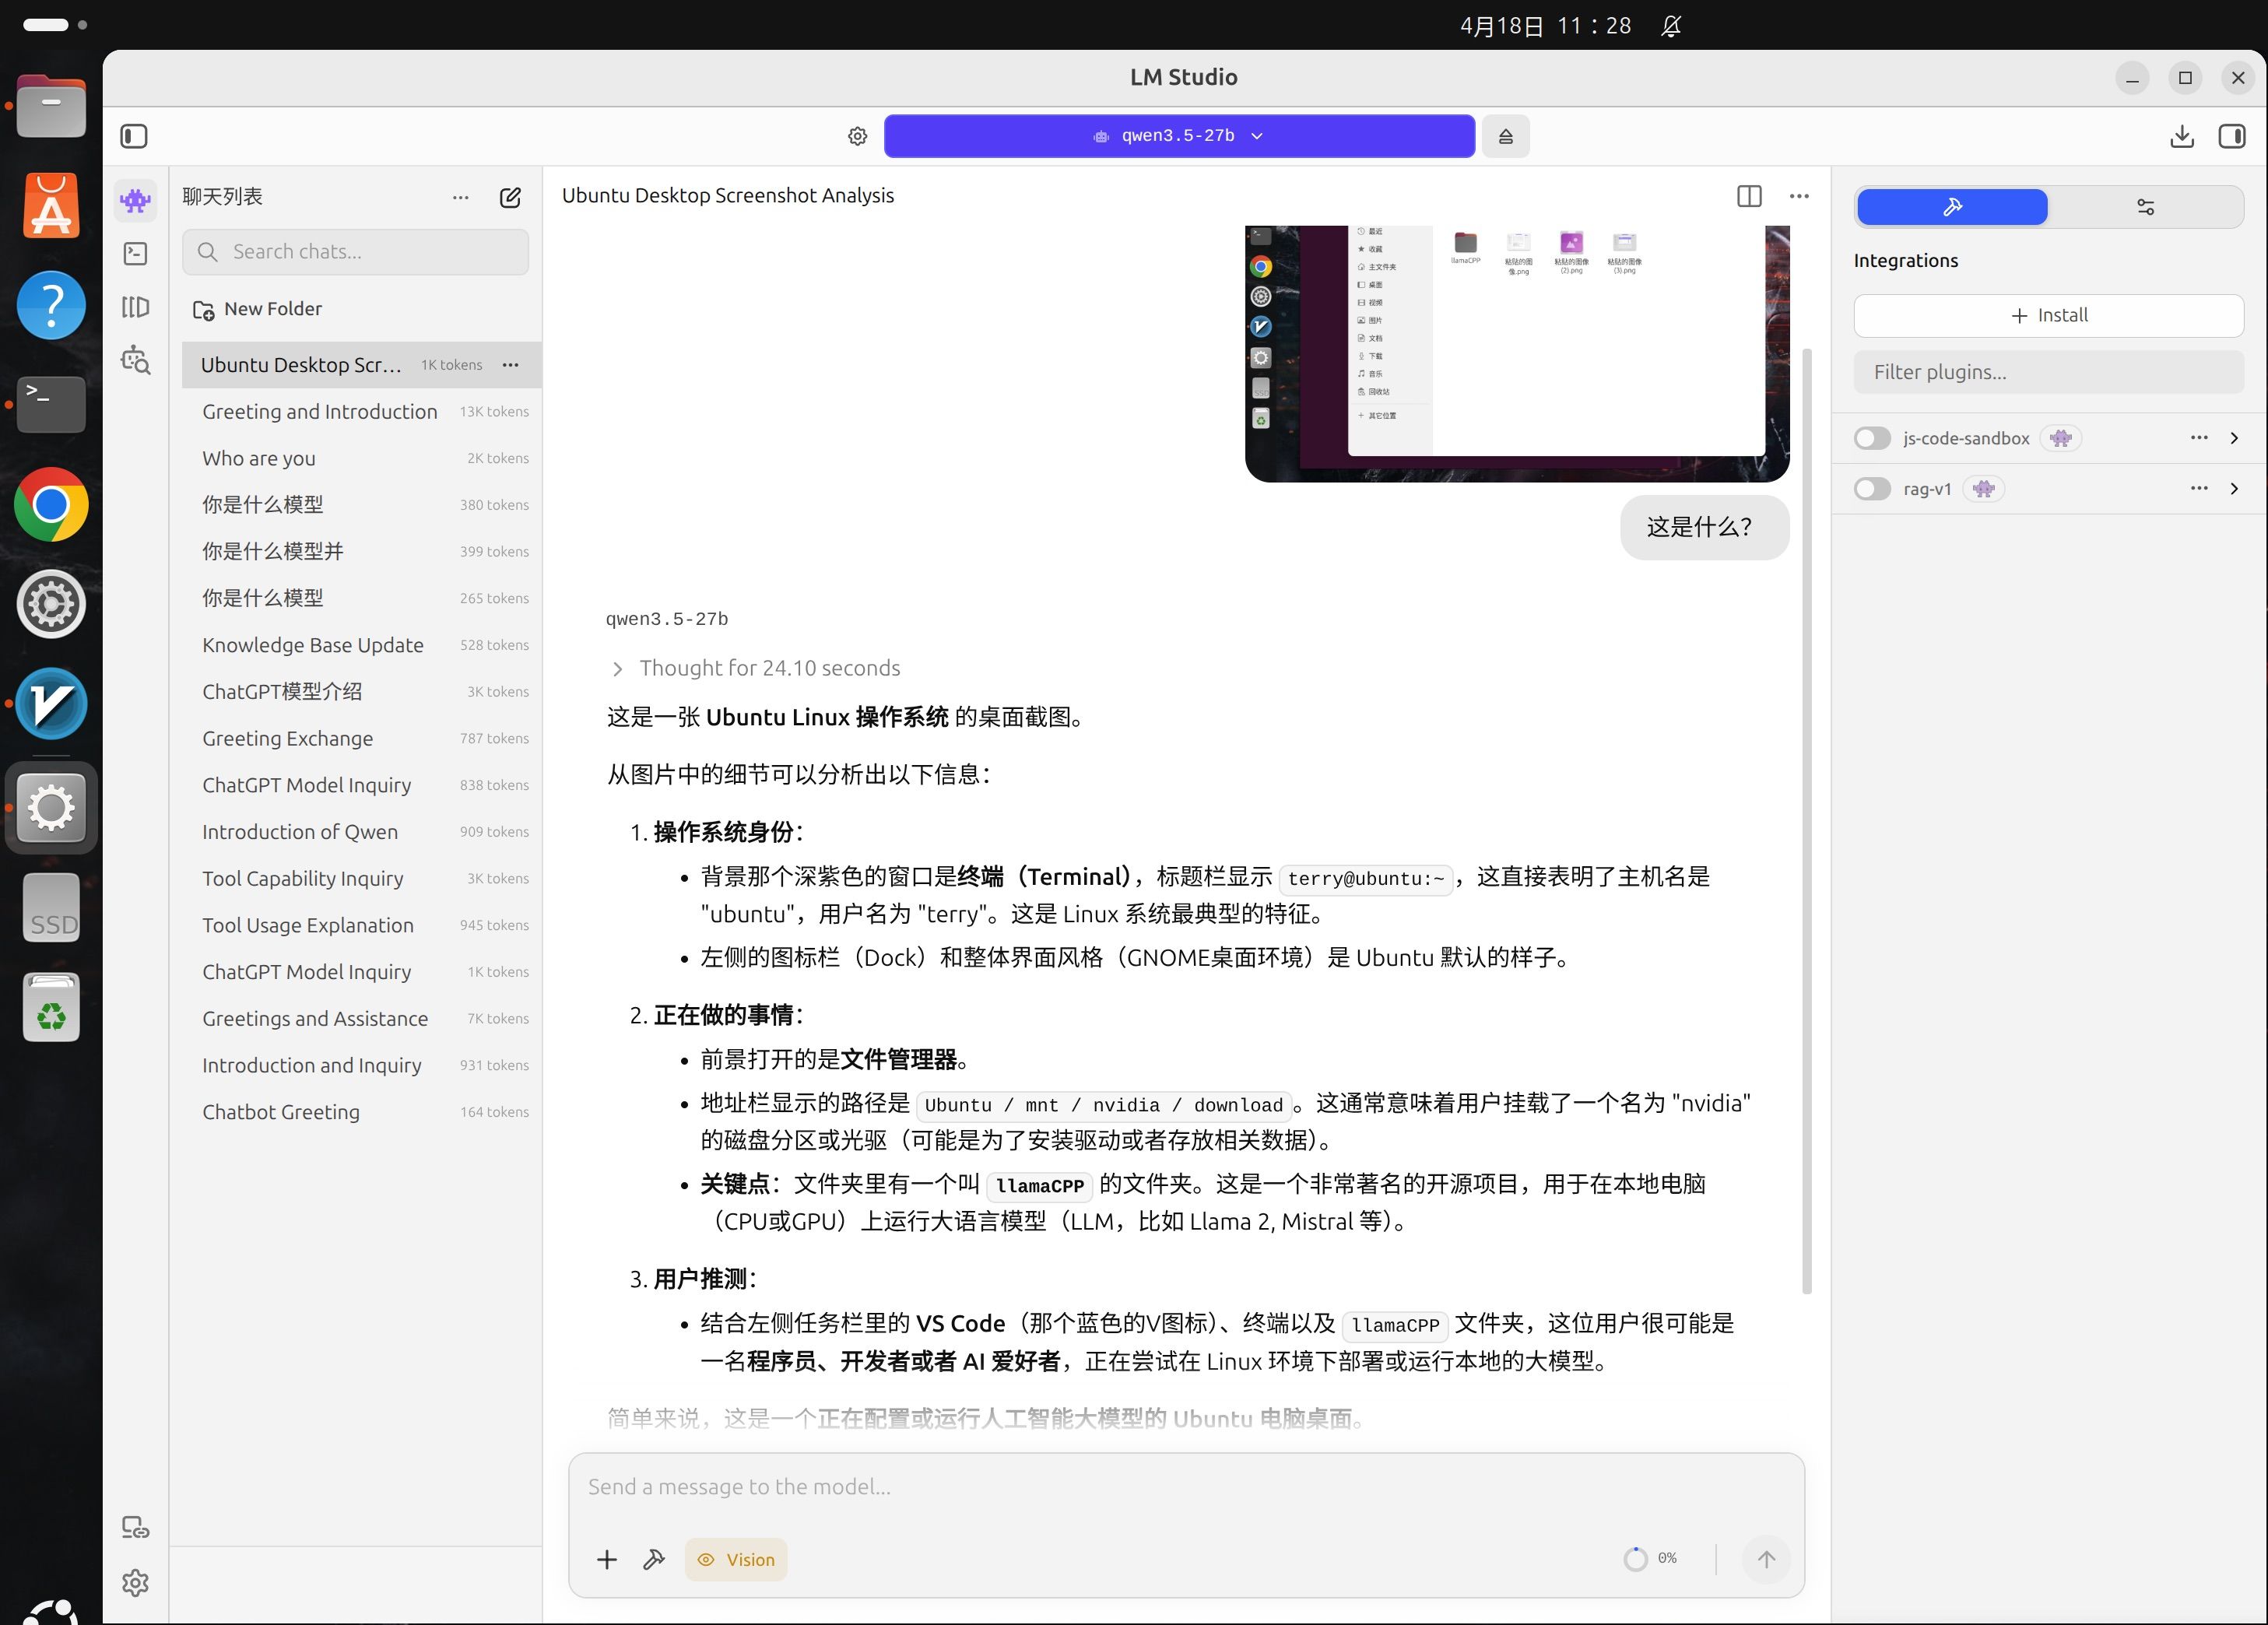Screen dimensions: 2268x1625
Task: Open Files manager from dock
Action: 51,106
